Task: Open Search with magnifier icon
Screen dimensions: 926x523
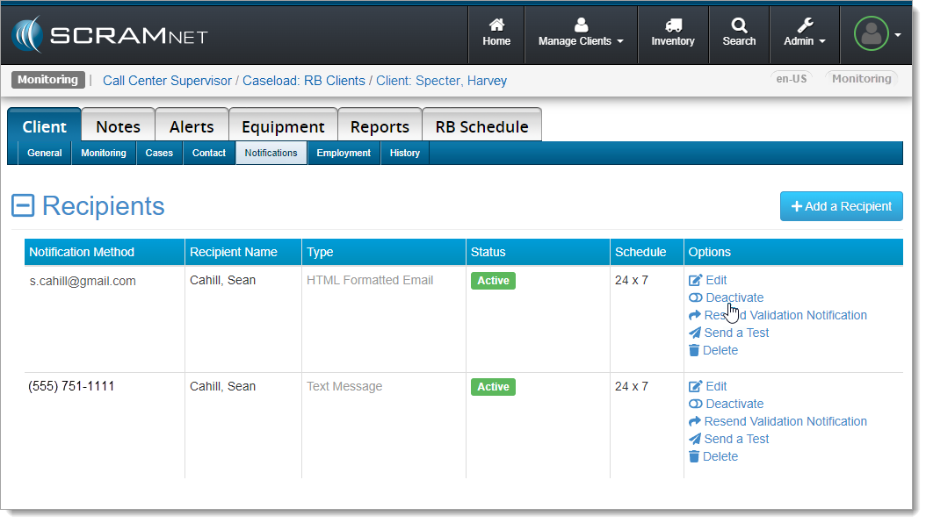Action: [x=739, y=34]
